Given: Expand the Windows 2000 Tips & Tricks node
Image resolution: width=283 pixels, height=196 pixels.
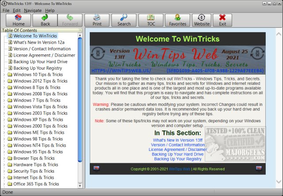Looking at the screenshot, I should coord(4,126).
